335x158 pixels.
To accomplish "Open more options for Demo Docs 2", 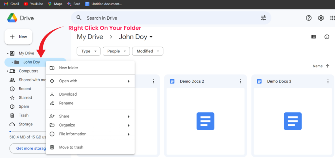I will (x=240, y=81).
